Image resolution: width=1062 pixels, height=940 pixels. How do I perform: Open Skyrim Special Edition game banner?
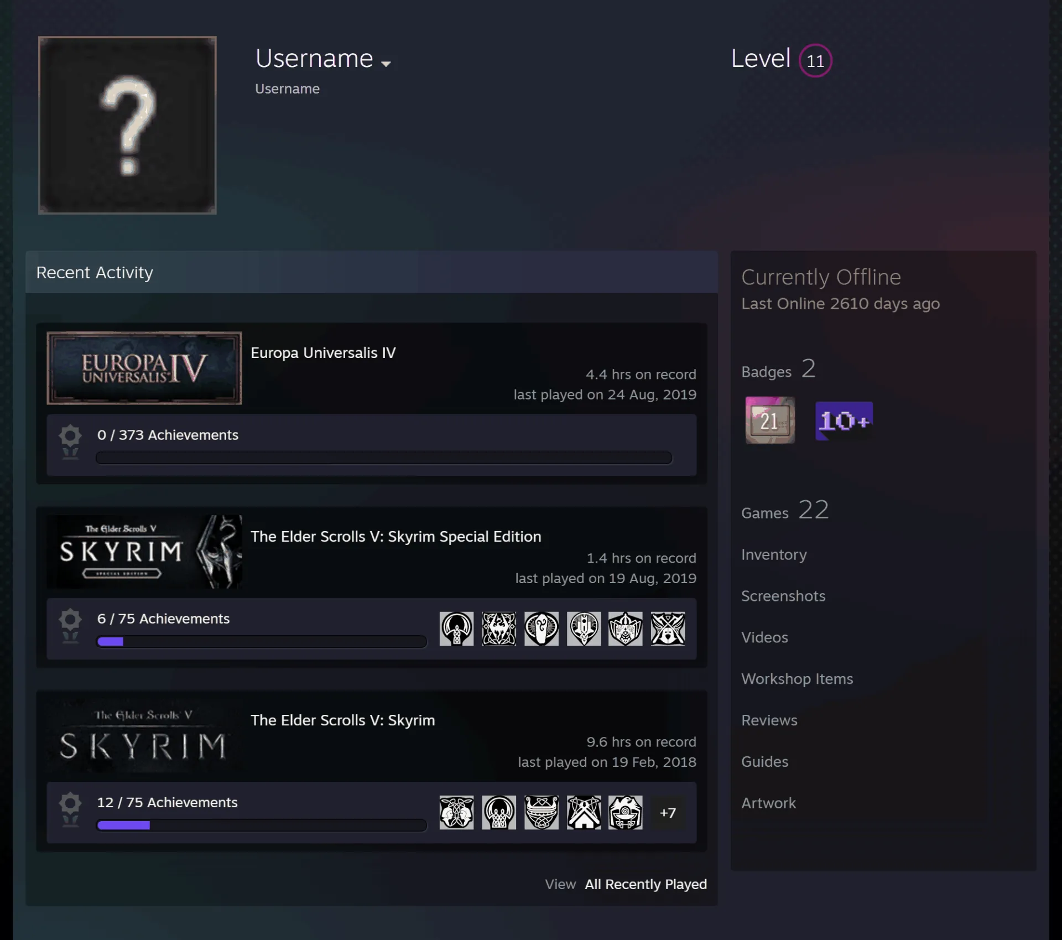click(x=144, y=552)
